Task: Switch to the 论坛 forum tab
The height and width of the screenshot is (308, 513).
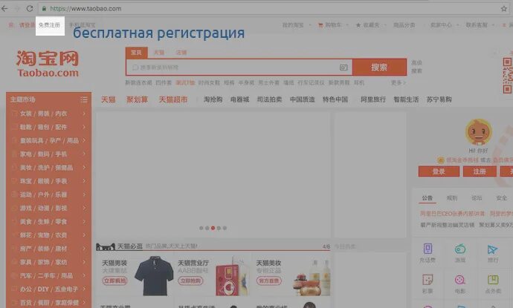Action: 477,198
